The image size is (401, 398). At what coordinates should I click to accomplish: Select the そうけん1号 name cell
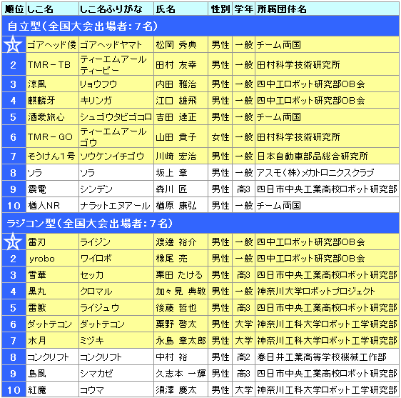[x=52, y=156]
